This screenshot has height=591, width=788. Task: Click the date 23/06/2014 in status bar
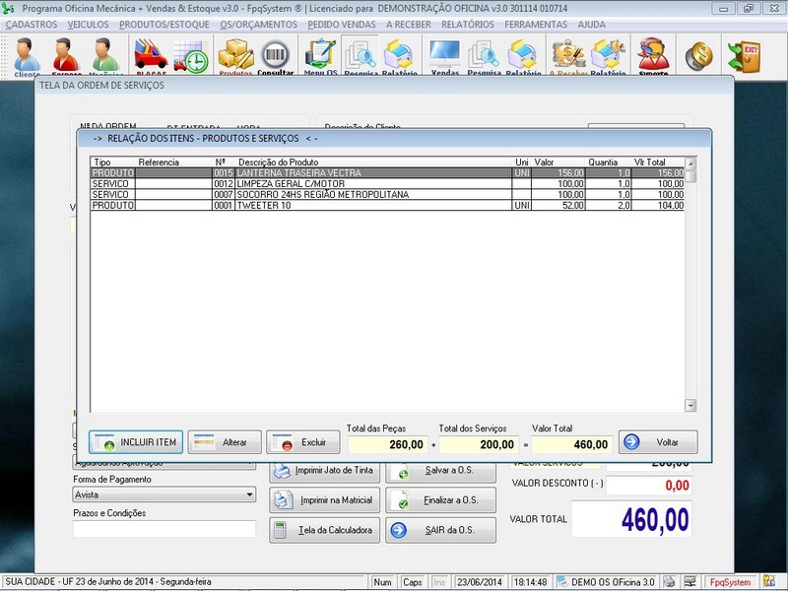click(480, 582)
